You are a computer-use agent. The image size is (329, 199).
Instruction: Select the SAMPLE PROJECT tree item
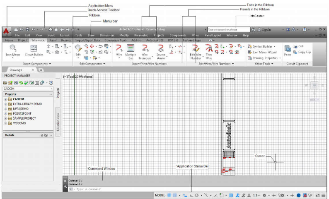[24, 119]
